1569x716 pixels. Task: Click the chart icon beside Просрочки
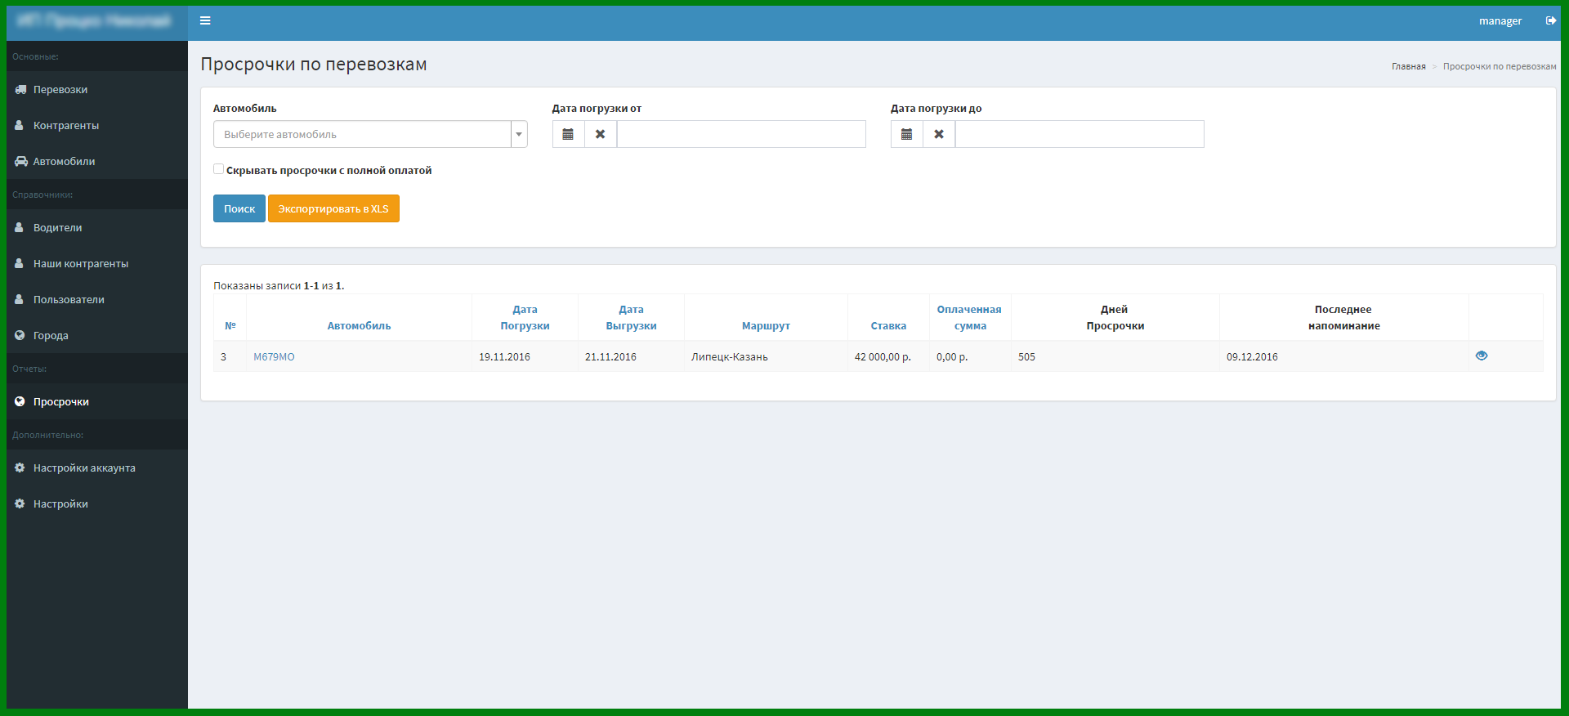[x=20, y=401]
